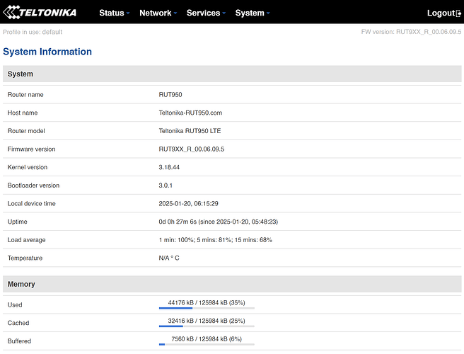The width and height of the screenshot is (464, 354).
Task: Click the Local device time label
Action: coord(32,203)
